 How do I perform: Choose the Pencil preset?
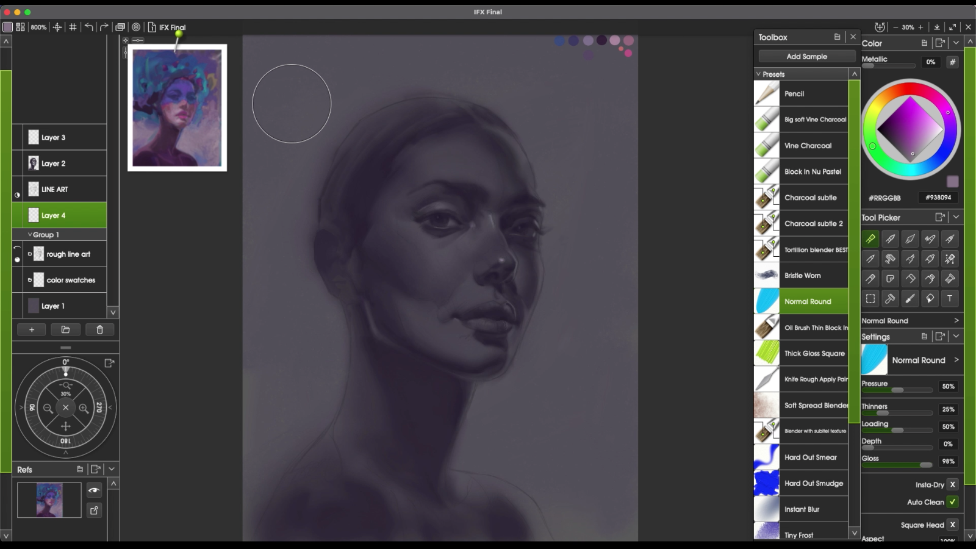[x=801, y=93]
